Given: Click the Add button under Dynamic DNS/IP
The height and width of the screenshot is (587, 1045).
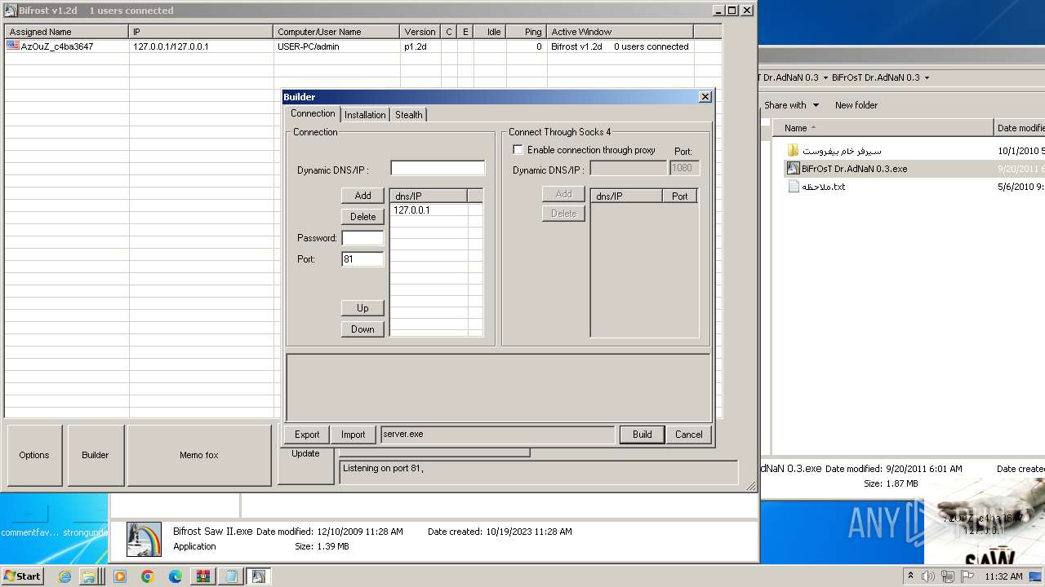Looking at the screenshot, I should point(362,196).
